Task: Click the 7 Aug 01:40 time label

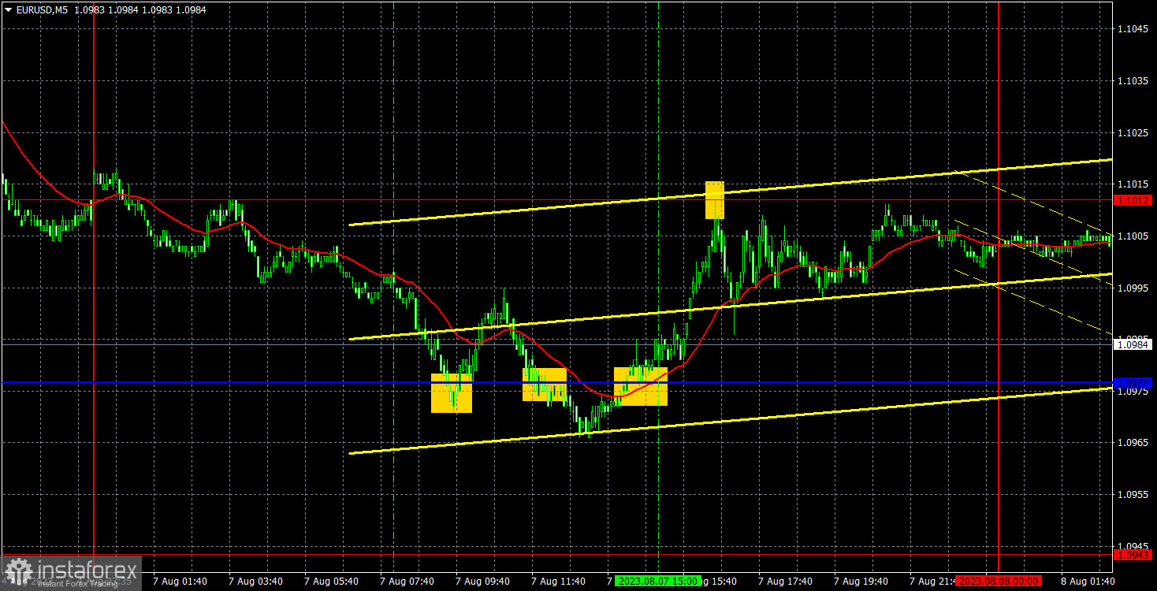Action: point(180,582)
